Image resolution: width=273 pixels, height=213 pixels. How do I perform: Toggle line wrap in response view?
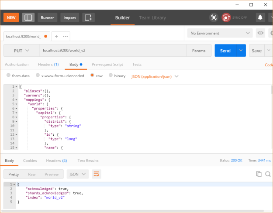(97, 174)
